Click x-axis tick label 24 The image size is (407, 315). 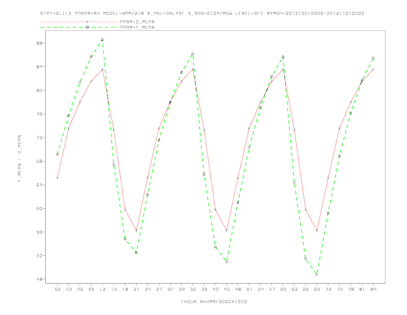147,289
